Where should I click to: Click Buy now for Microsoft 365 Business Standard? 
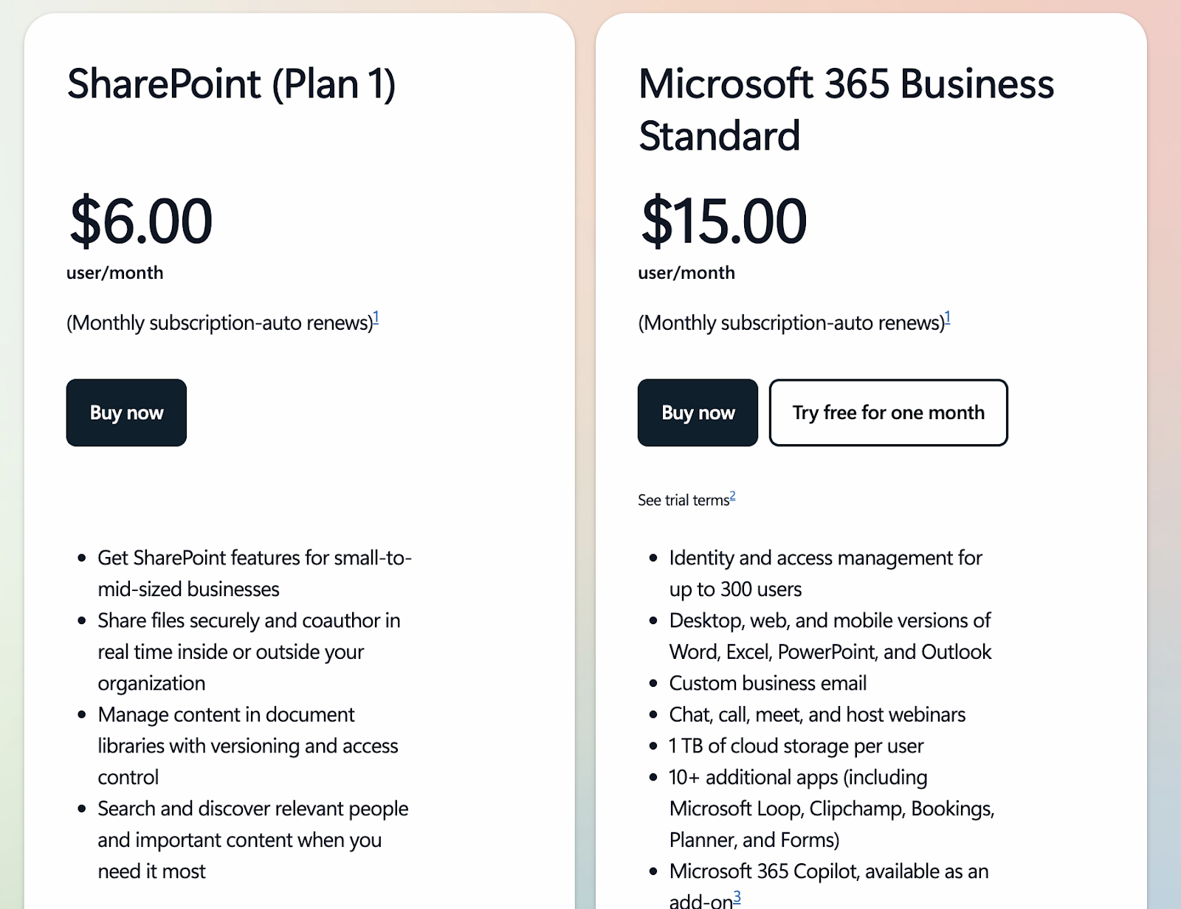pos(698,412)
